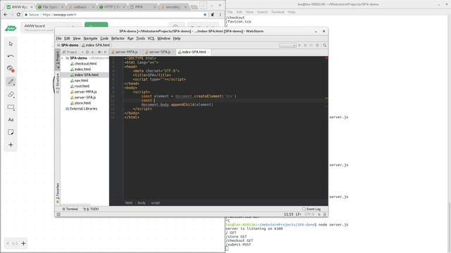This screenshot has height=253, width=451.
Task: Open the Project panel settings gear
Action: point(99,52)
